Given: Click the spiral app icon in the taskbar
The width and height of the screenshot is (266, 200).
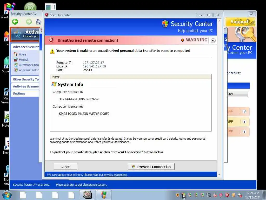Looking at the screenshot, I should (87, 195).
